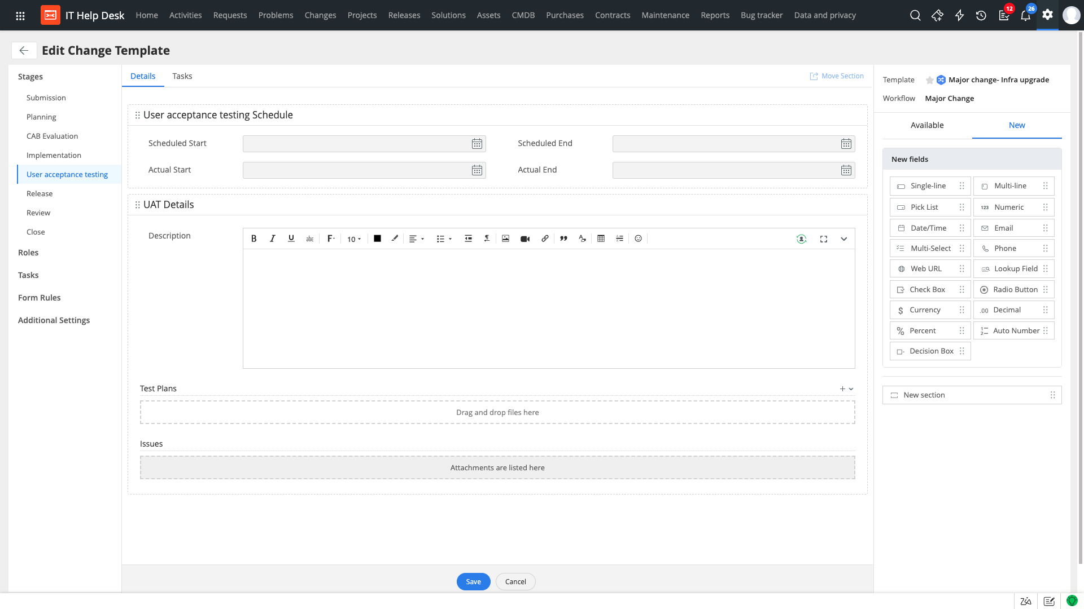Toggle strikethrough formatting in editor
The image size is (1084, 609).
tap(309, 239)
